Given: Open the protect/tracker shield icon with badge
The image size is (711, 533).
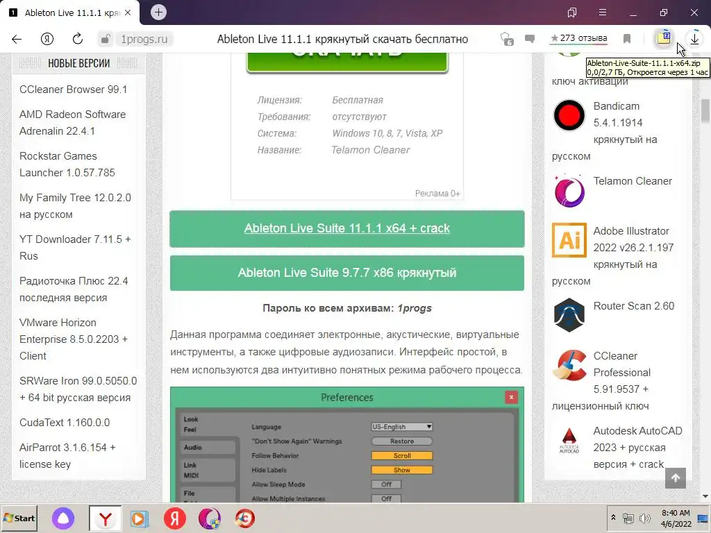Looking at the screenshot, I should pyautogui.click(x=507, y=39).
